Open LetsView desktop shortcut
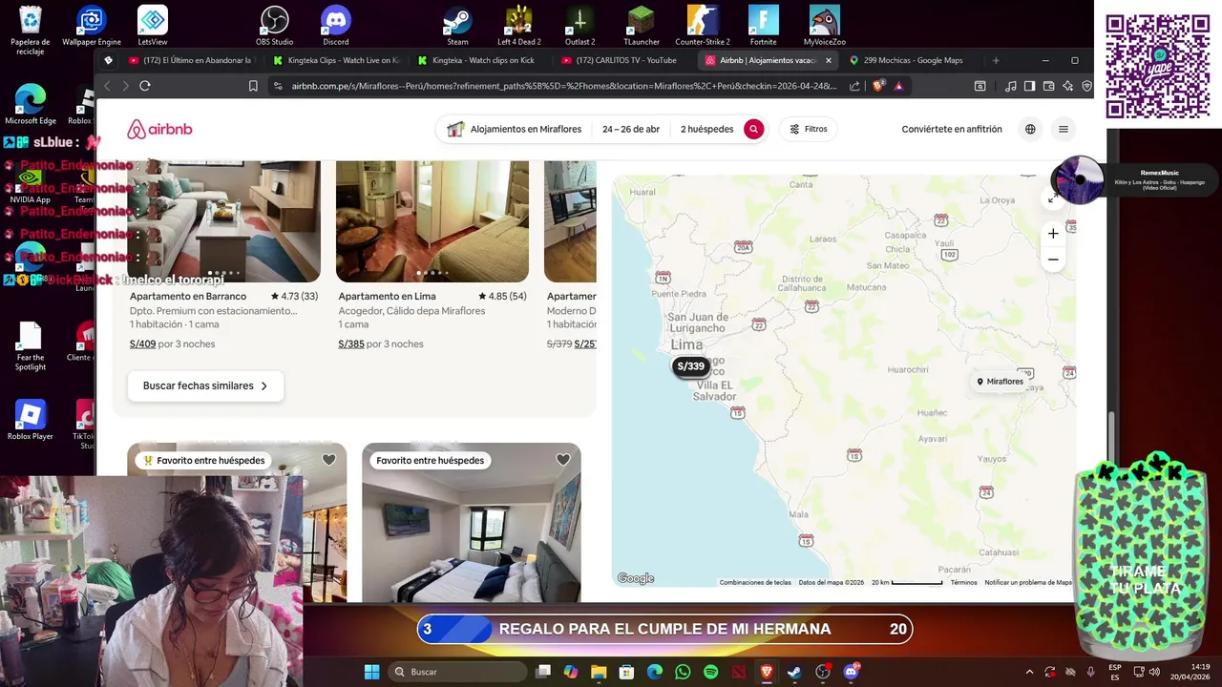1222x687 pixels. [153, 26]
